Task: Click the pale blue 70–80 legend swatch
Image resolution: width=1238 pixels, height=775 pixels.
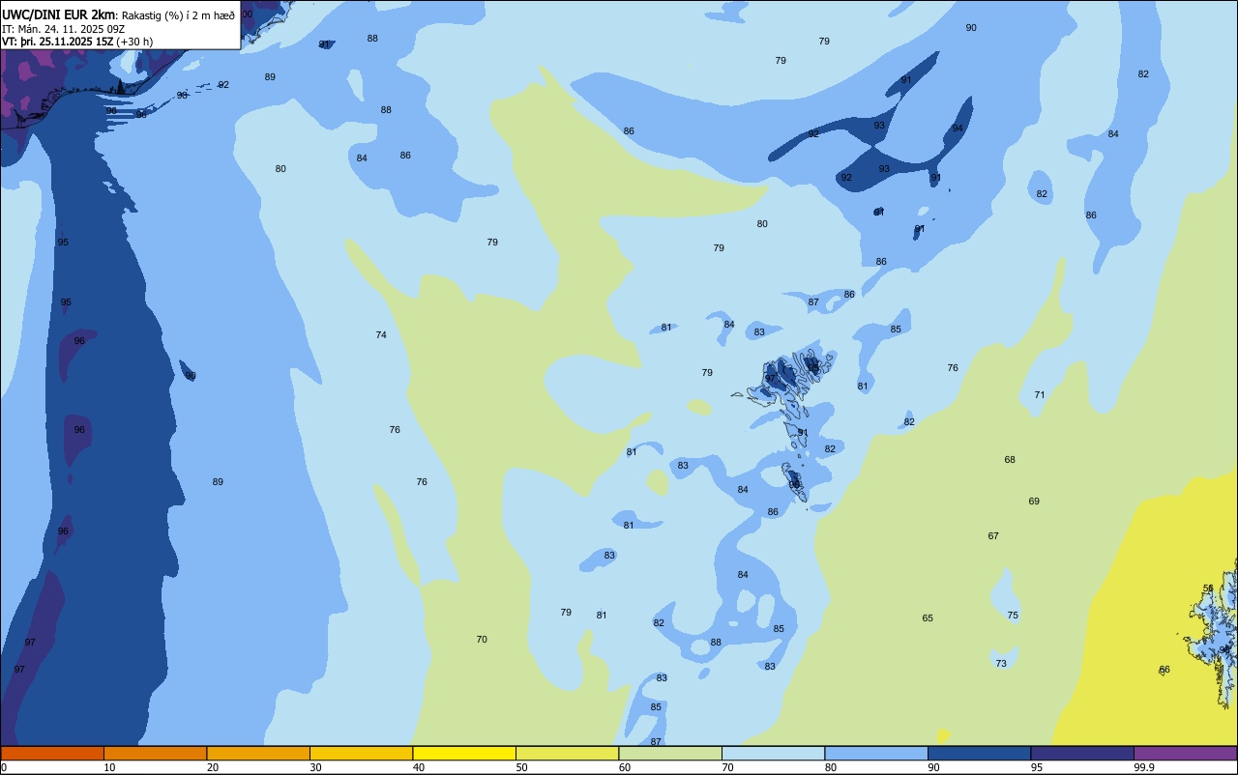Action: tap(773, 753)
